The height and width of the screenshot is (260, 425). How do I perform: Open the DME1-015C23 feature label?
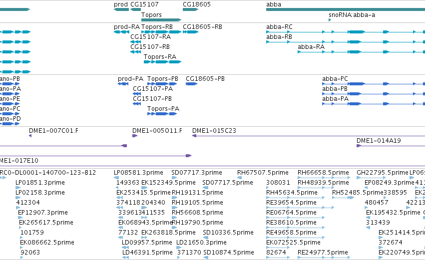(214, 131)
